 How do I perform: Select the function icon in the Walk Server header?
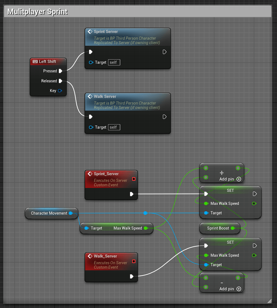(x=90, y=96)
